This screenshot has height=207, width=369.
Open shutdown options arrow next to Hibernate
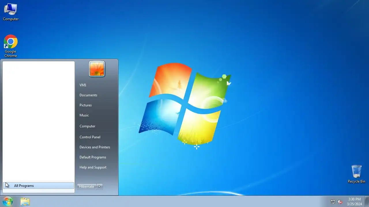(x=99, y=187)
